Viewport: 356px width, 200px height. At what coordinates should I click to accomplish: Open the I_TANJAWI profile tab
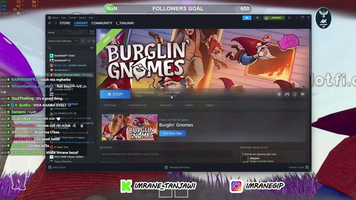125,23
